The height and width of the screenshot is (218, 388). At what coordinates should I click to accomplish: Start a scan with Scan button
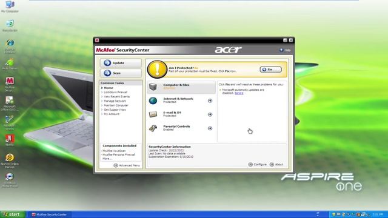click(x=121, y=73)
